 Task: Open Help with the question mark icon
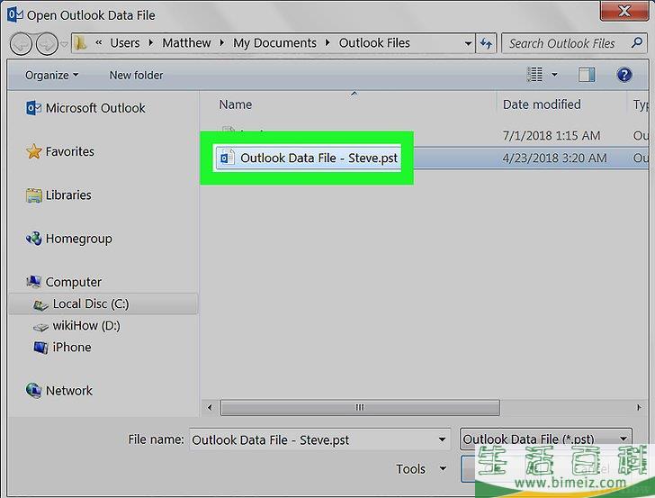624,75
